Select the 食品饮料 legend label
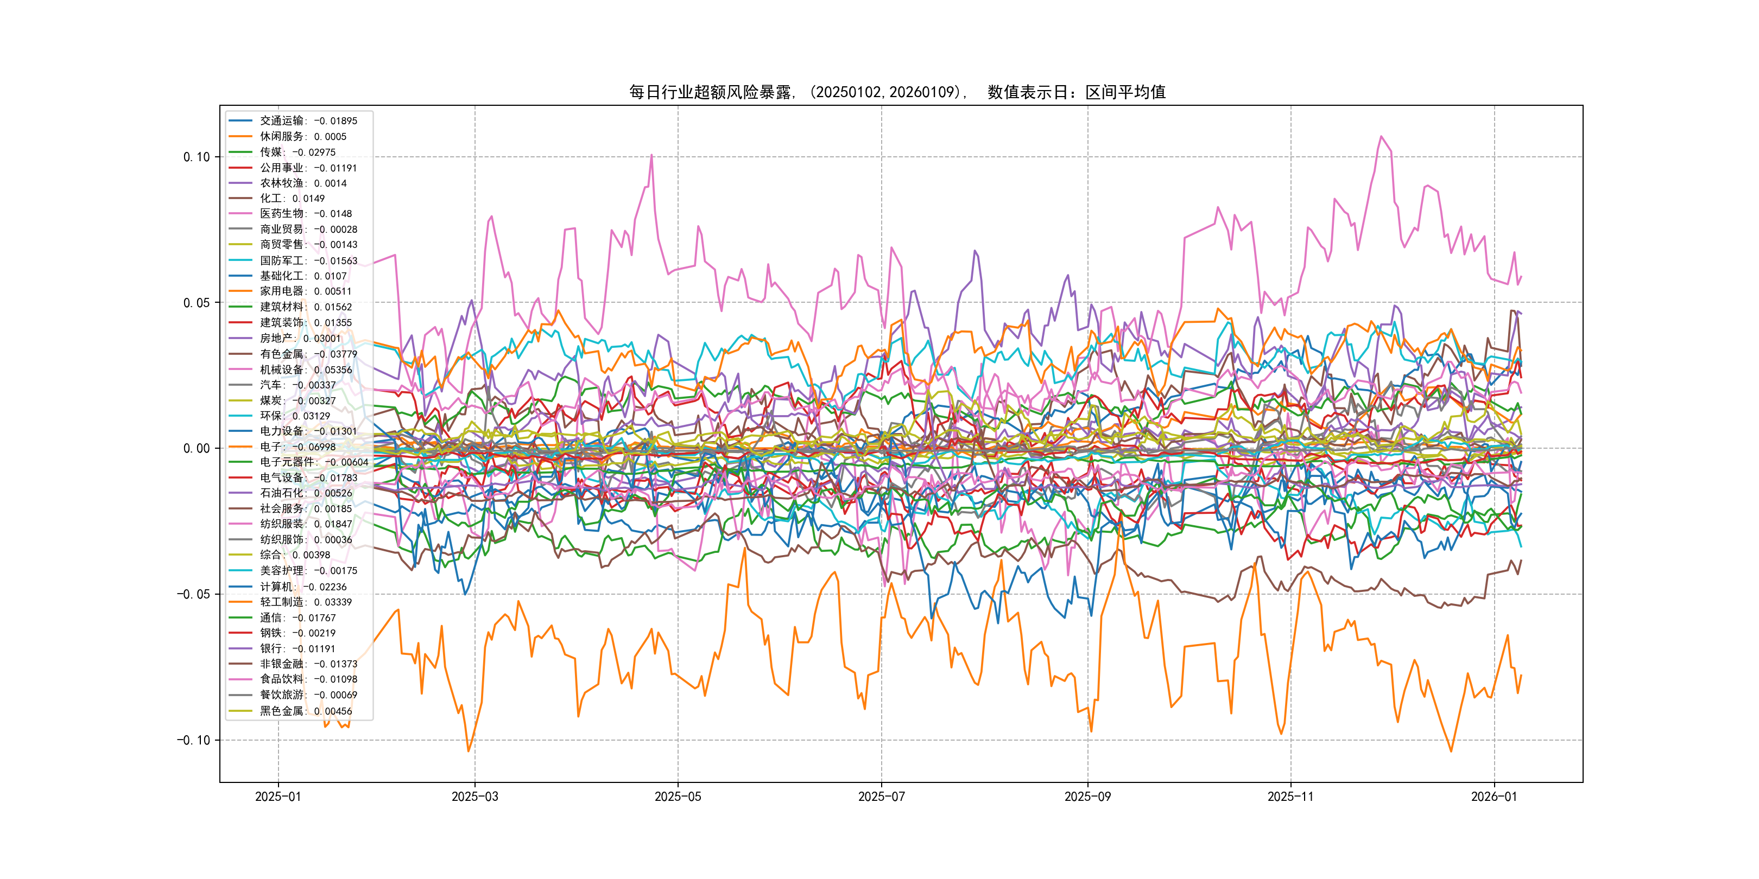1759x879 pixels. (x=308, y=679)
